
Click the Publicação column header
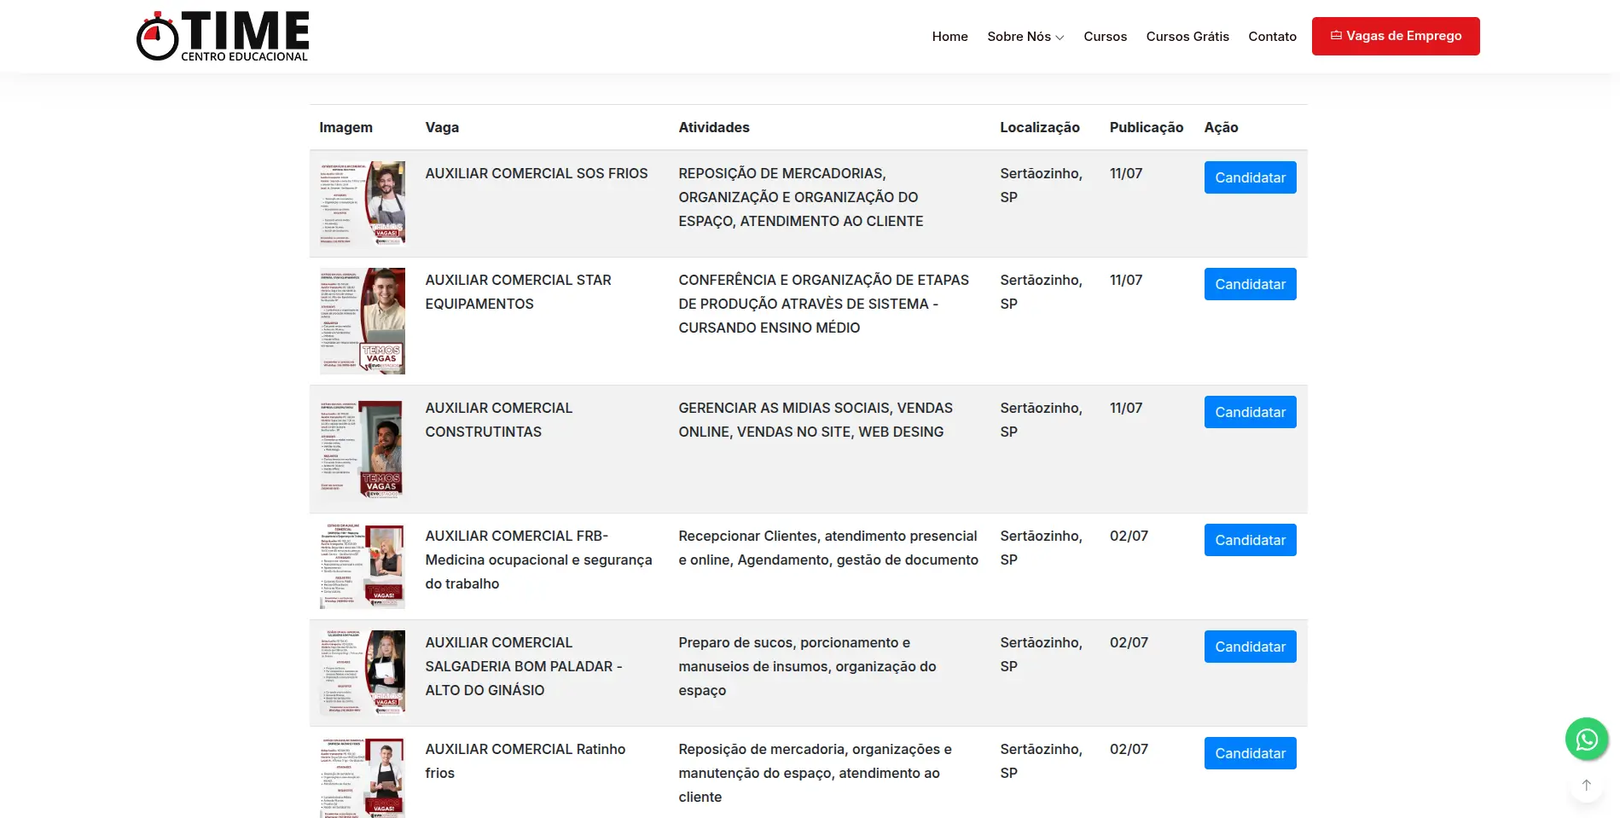(x=1146, y=127)
